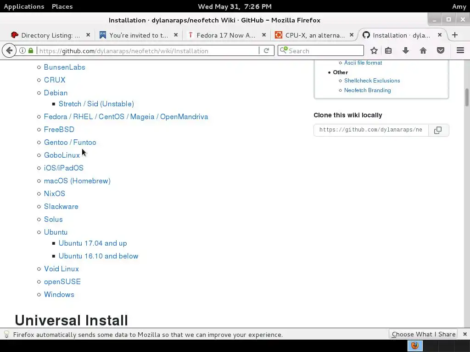This screenshot has height=352, width=470.
Task: Open the search engine magnifier icon
Action: click(x=284, y=50)
